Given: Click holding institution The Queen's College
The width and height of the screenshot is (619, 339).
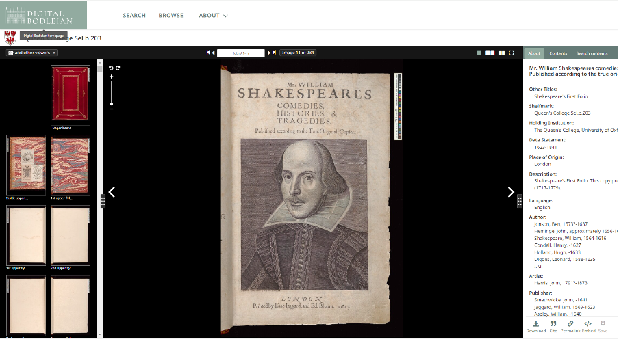Looking at the screenshot, I should coord(576,130).
